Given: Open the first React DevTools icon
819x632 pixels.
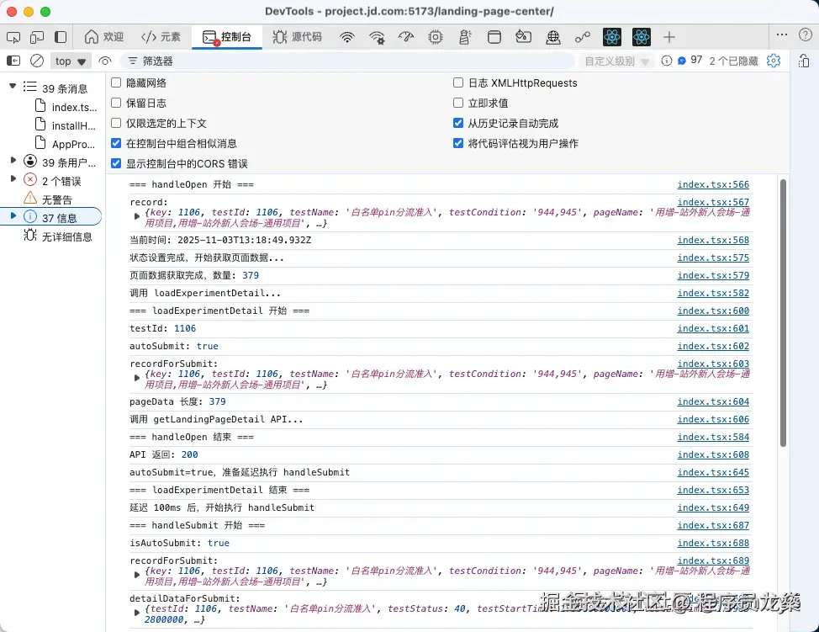Looking at the screenshot, I should click(x=611, y=37).
